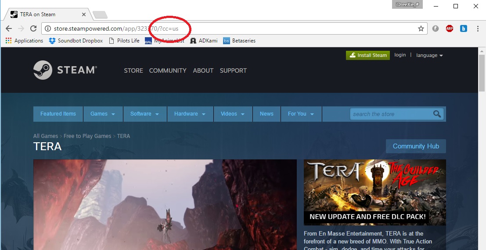Expand the Games dropdown

[103, 114]
